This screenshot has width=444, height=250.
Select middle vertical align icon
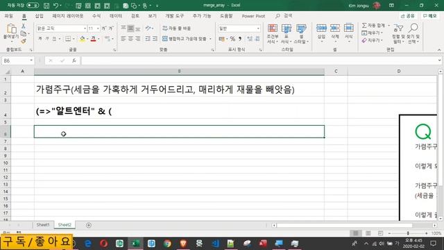coord(130,28)
